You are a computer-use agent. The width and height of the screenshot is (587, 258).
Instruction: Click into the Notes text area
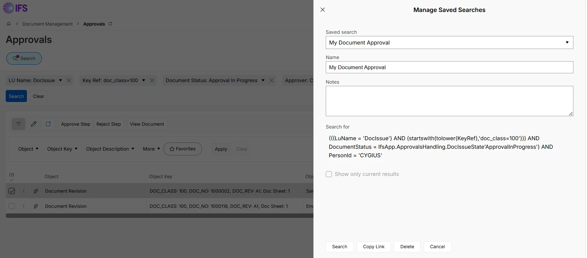pyautogui.click(x=449, y=101)
